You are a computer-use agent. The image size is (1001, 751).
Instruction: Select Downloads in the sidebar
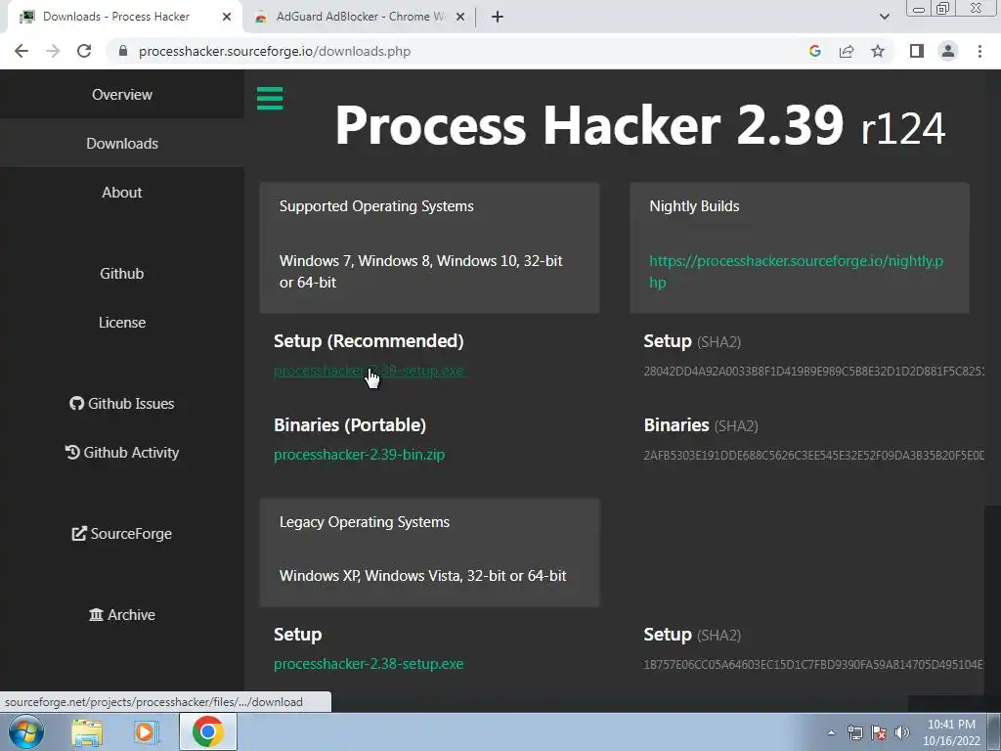tap(122, 143)
